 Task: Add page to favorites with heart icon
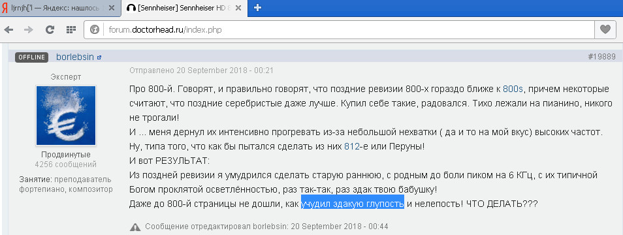tap(605, 29)
